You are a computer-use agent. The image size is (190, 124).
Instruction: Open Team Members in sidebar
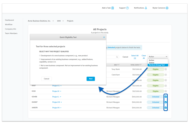(11, 33)
